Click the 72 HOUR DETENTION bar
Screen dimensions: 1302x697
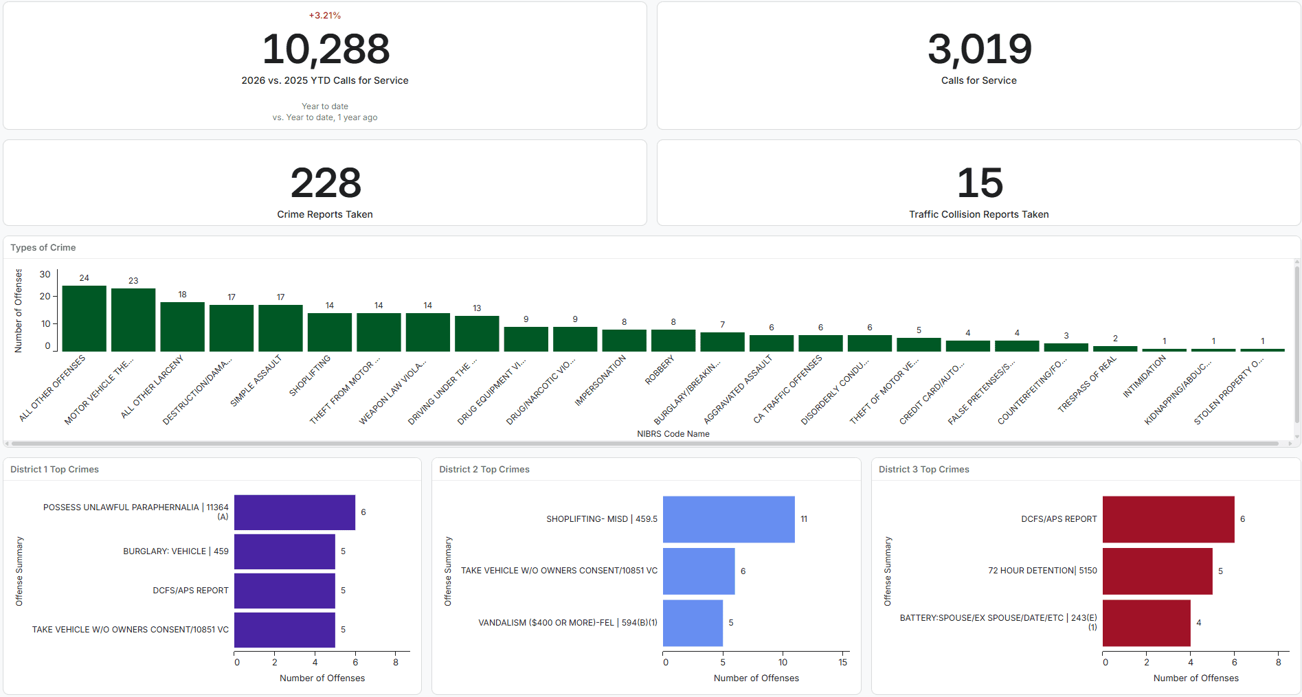(1157, 571)
